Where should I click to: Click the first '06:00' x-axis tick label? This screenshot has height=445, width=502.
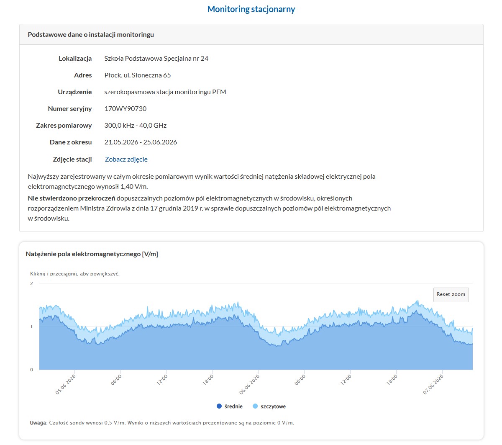tap(116, 380)
